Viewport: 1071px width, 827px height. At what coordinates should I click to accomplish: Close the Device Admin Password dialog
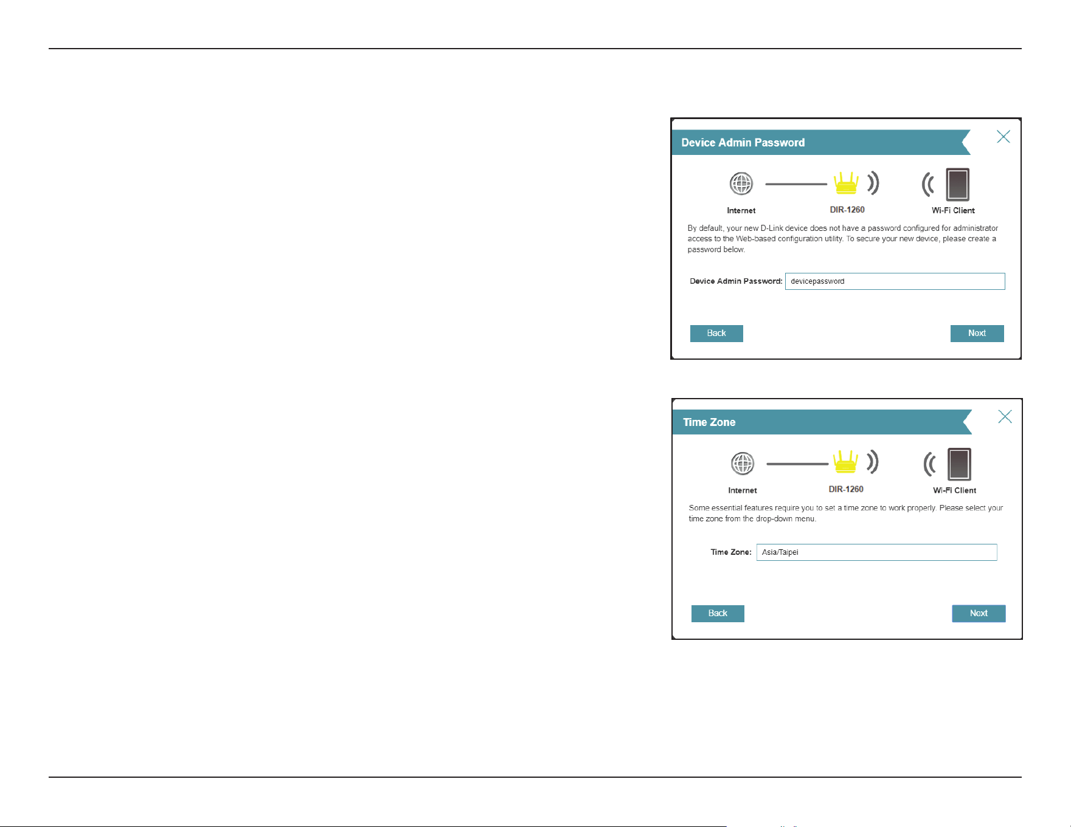[x=1003, y=137]
